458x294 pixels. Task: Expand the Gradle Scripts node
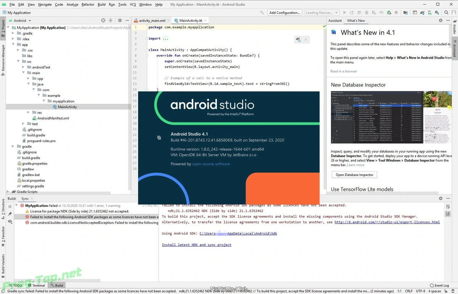[x=8, y=192]
